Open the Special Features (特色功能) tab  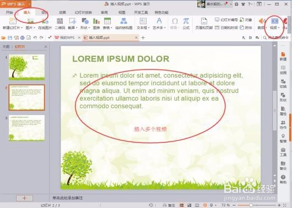tap(161, 13)
